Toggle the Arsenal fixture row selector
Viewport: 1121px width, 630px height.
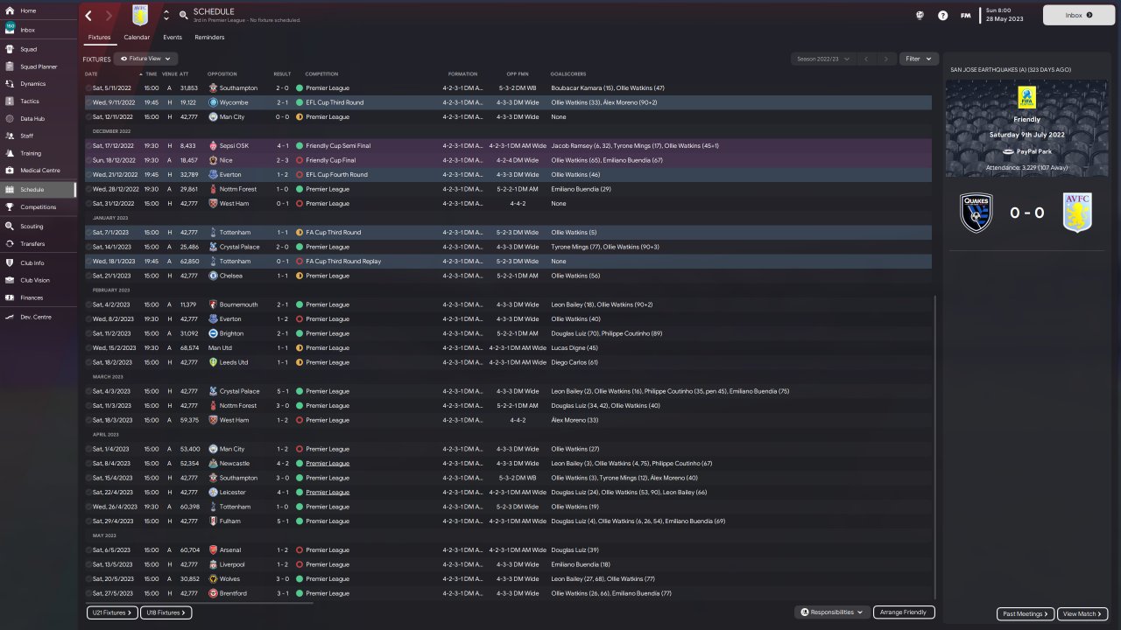[x=88, y=550]
